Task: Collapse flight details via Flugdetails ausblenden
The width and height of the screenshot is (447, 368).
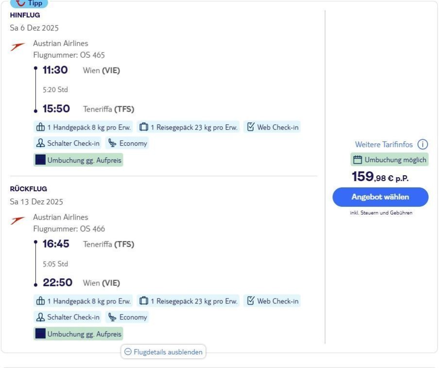Action: [163, 352]
